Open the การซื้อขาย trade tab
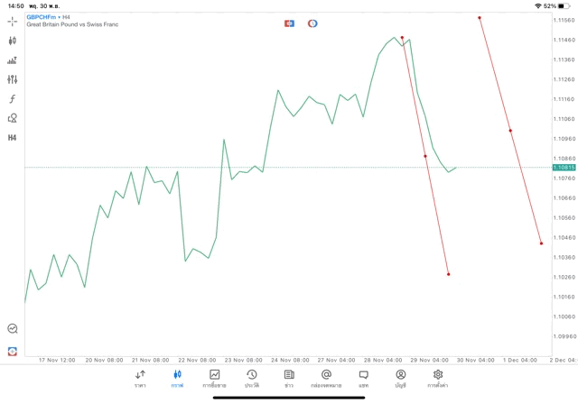578x403 pixels. point(214,378)
